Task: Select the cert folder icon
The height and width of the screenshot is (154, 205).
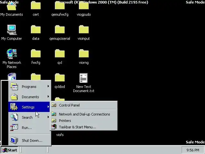Action: pyautogui.click(x=36, y=5)
